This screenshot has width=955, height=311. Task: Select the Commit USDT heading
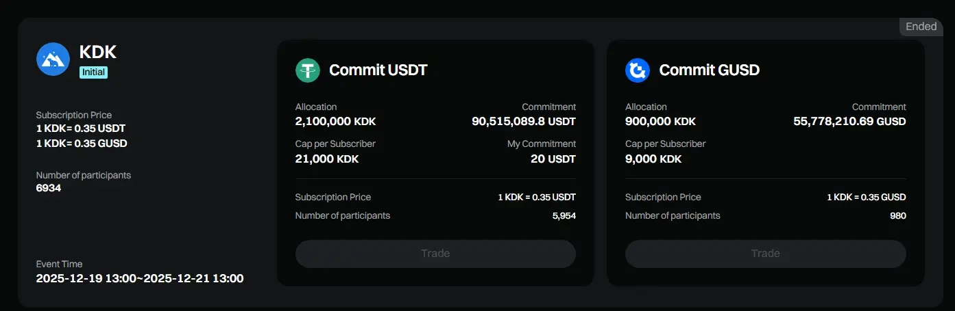(378, 70)
